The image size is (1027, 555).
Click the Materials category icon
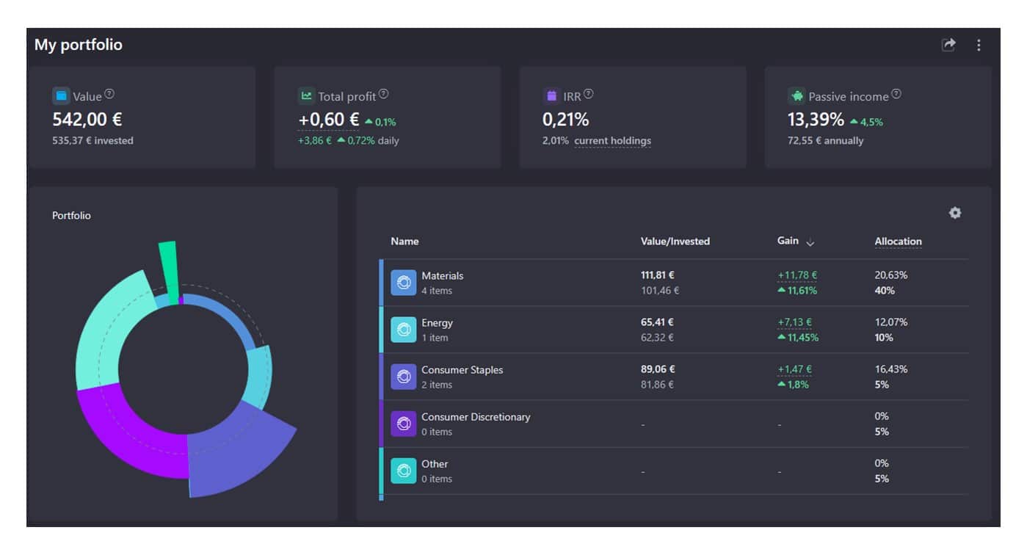403,283
